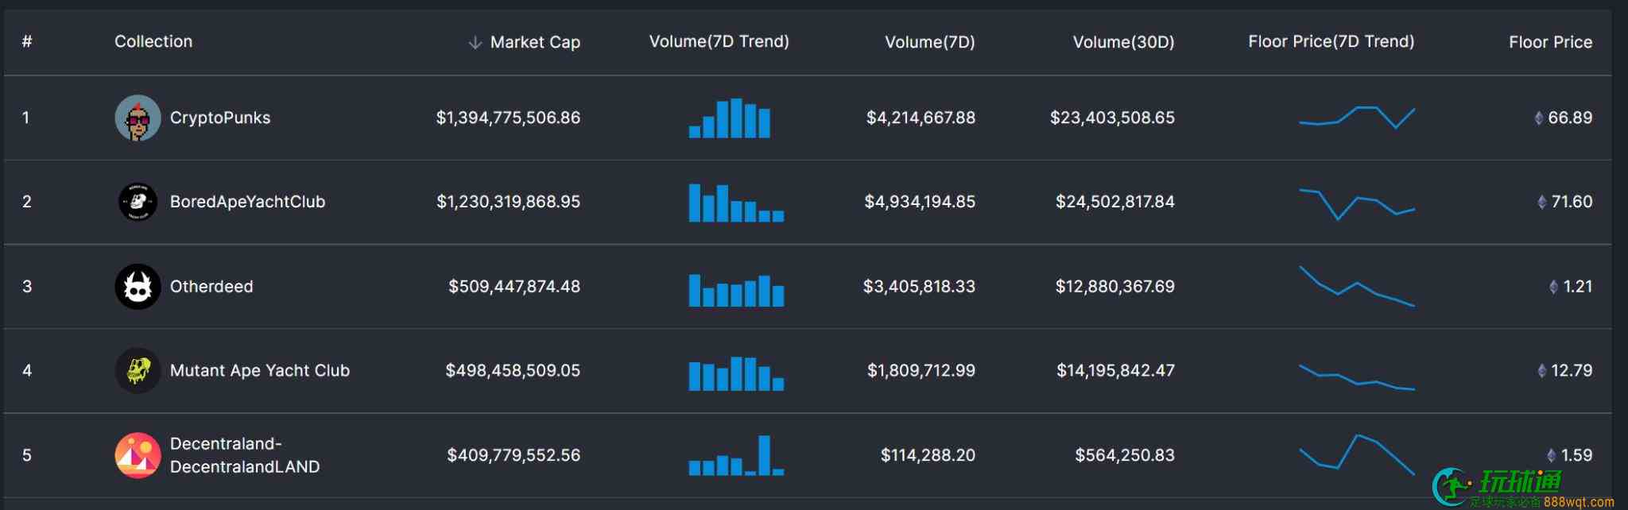
Task: Click market cap $409,779,552.56
Action: [x=514, y=455]
